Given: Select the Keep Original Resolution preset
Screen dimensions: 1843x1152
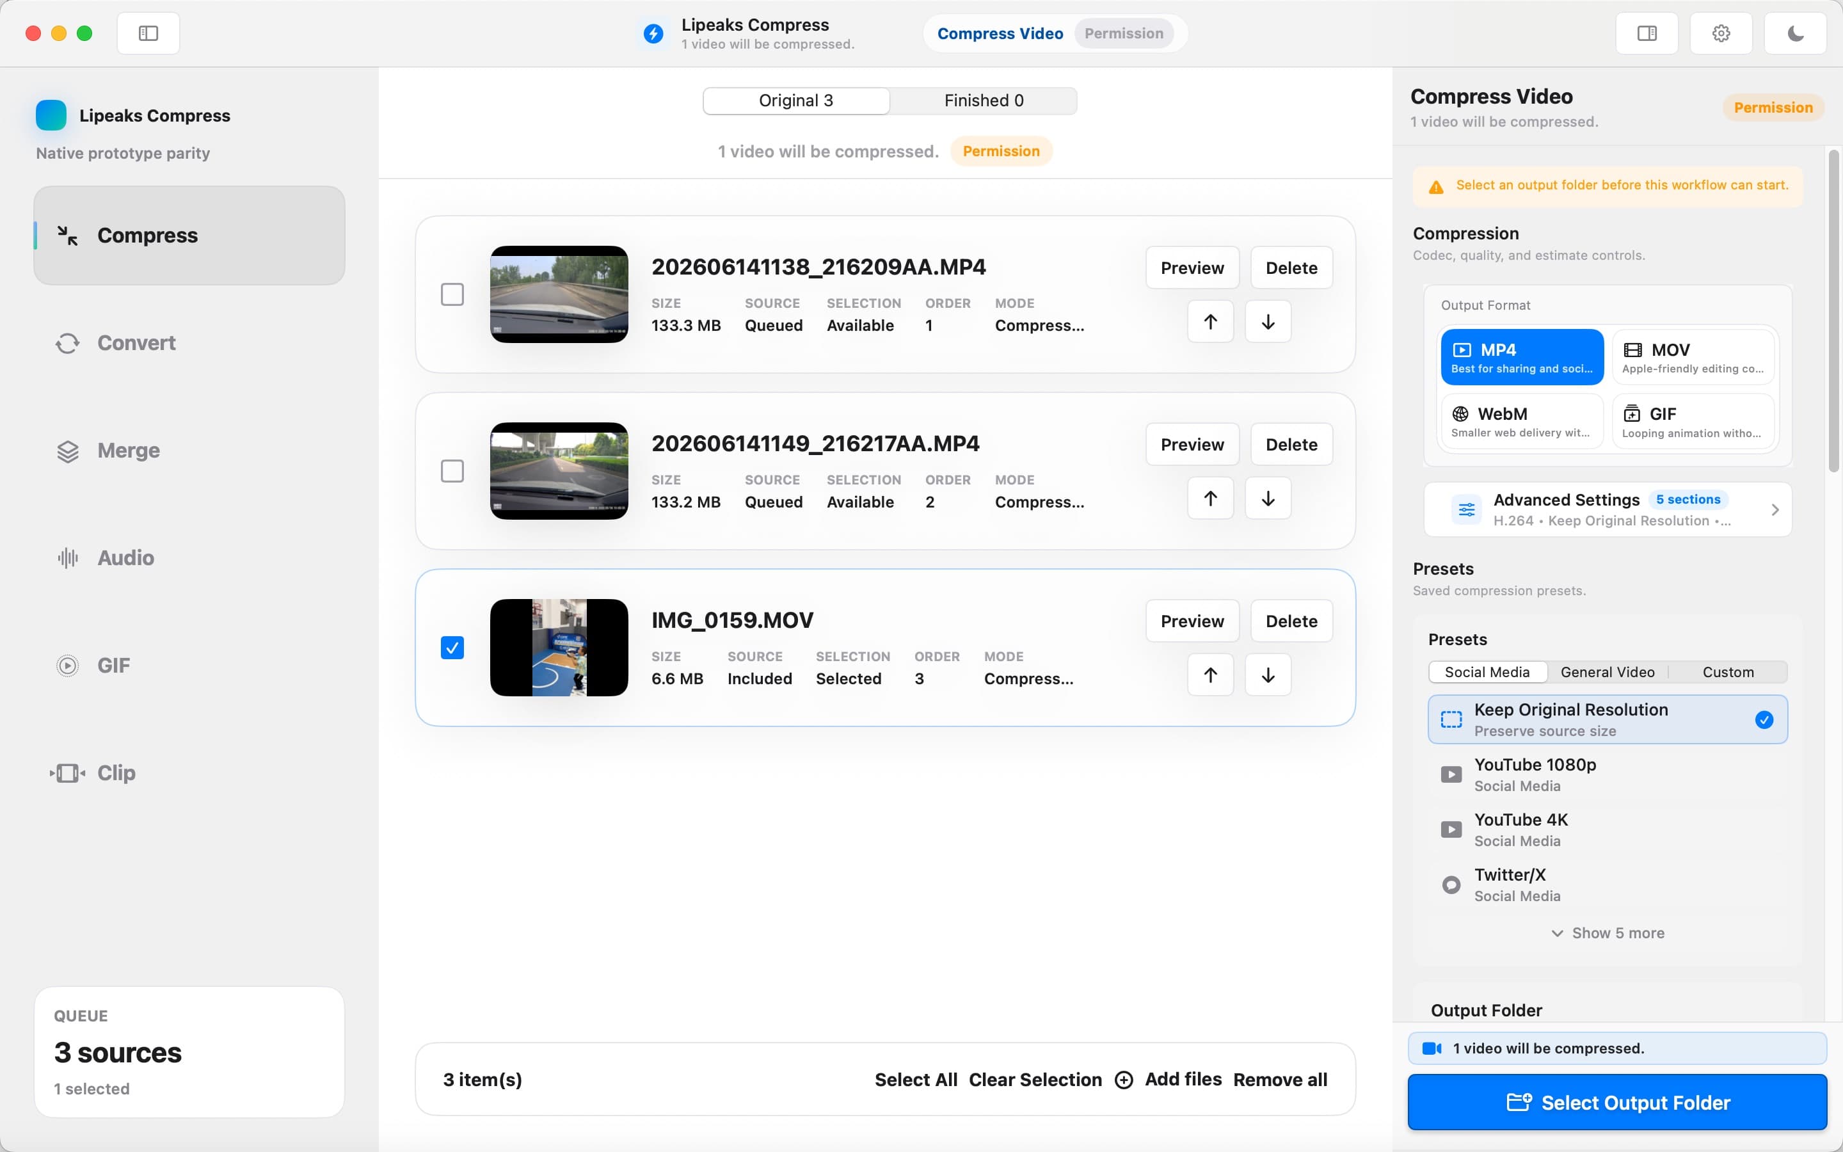Looking at the screenshot, I should (1608, 719).
